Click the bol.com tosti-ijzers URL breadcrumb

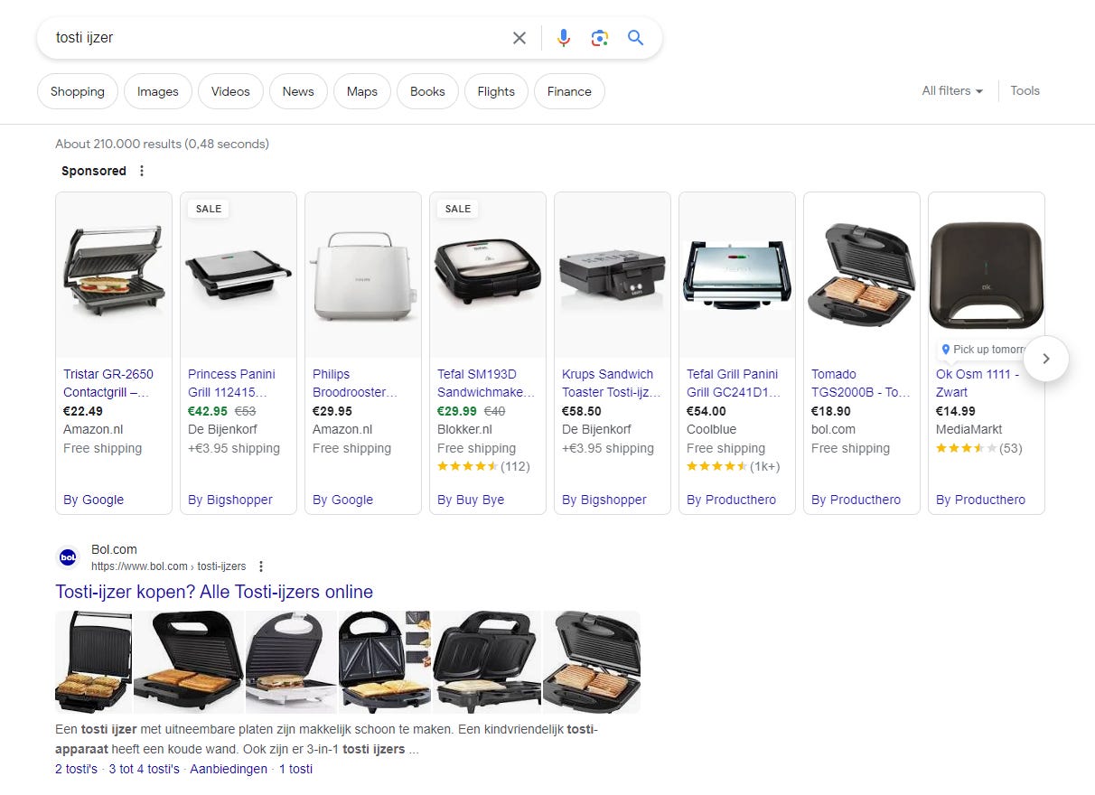[x=168, y=566]
